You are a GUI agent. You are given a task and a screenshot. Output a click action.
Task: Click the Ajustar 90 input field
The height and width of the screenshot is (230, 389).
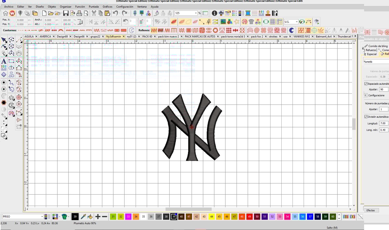click(384, 89)
